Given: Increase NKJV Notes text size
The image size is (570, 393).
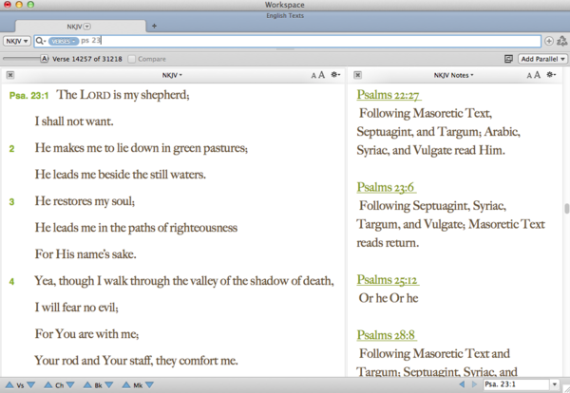Looking at the screenshot, I should [538, 75].
